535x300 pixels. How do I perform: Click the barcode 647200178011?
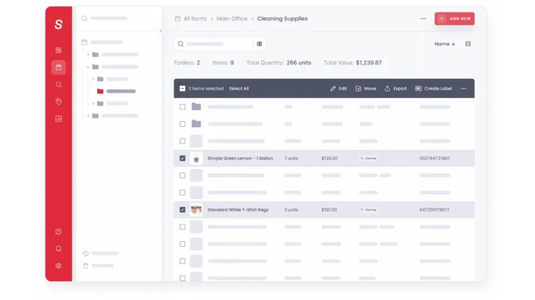coord(434,210)
